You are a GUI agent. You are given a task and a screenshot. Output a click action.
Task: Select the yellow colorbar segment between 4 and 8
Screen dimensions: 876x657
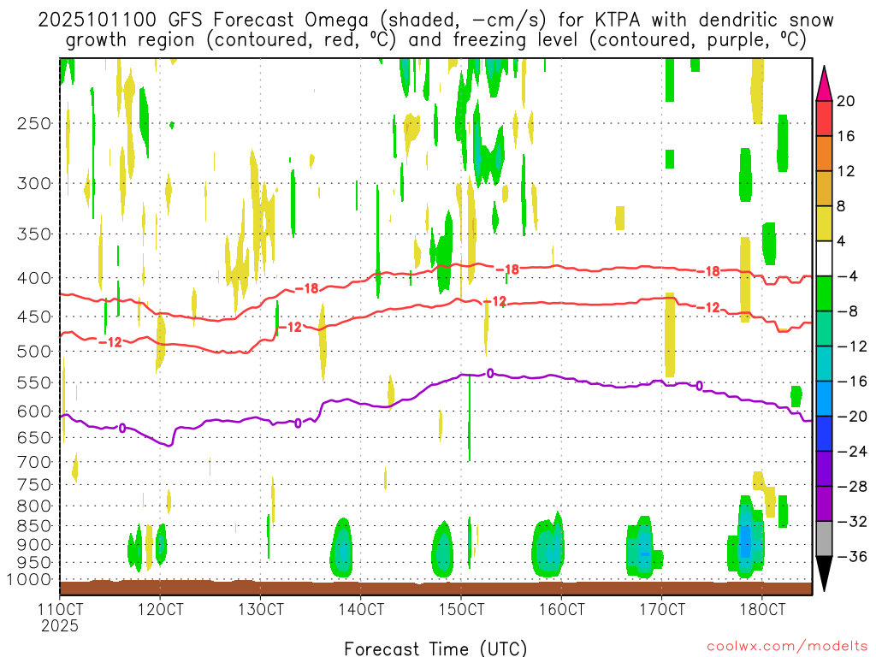coord(825,223)
